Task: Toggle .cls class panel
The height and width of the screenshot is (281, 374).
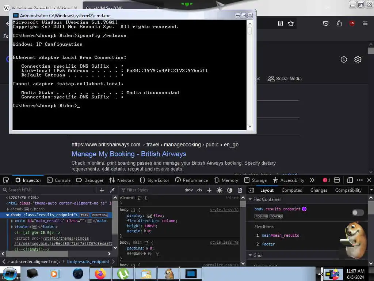Action: coord(199,190)
